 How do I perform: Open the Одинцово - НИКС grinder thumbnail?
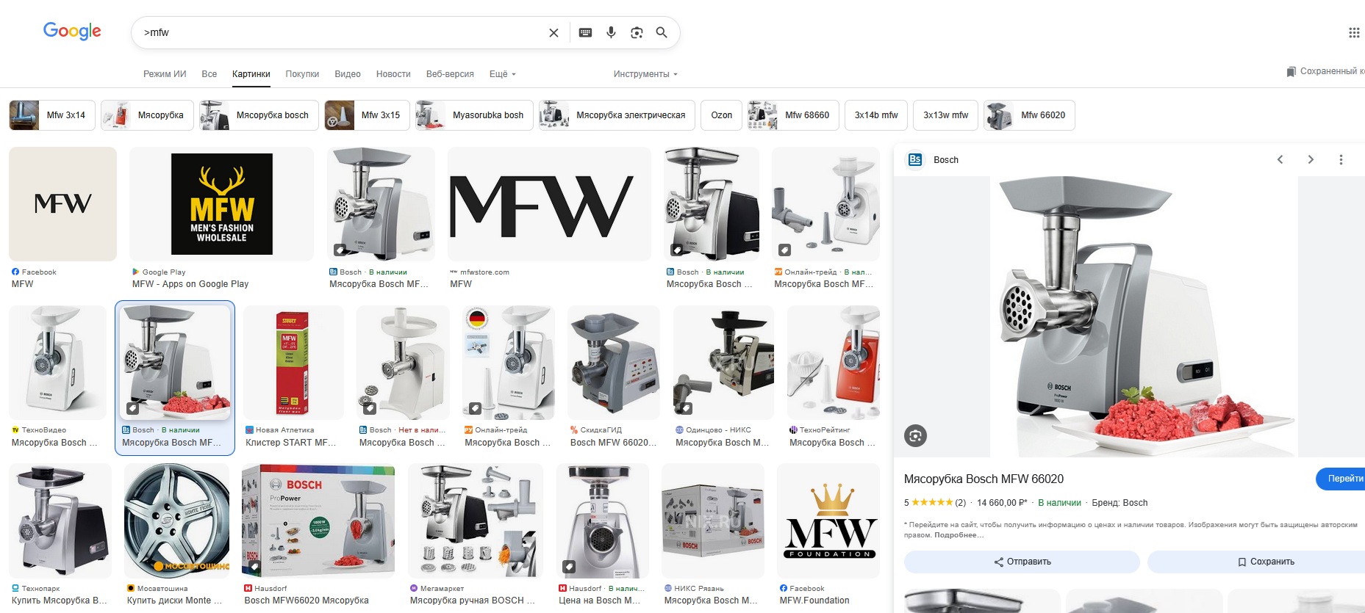coord(723,363)
